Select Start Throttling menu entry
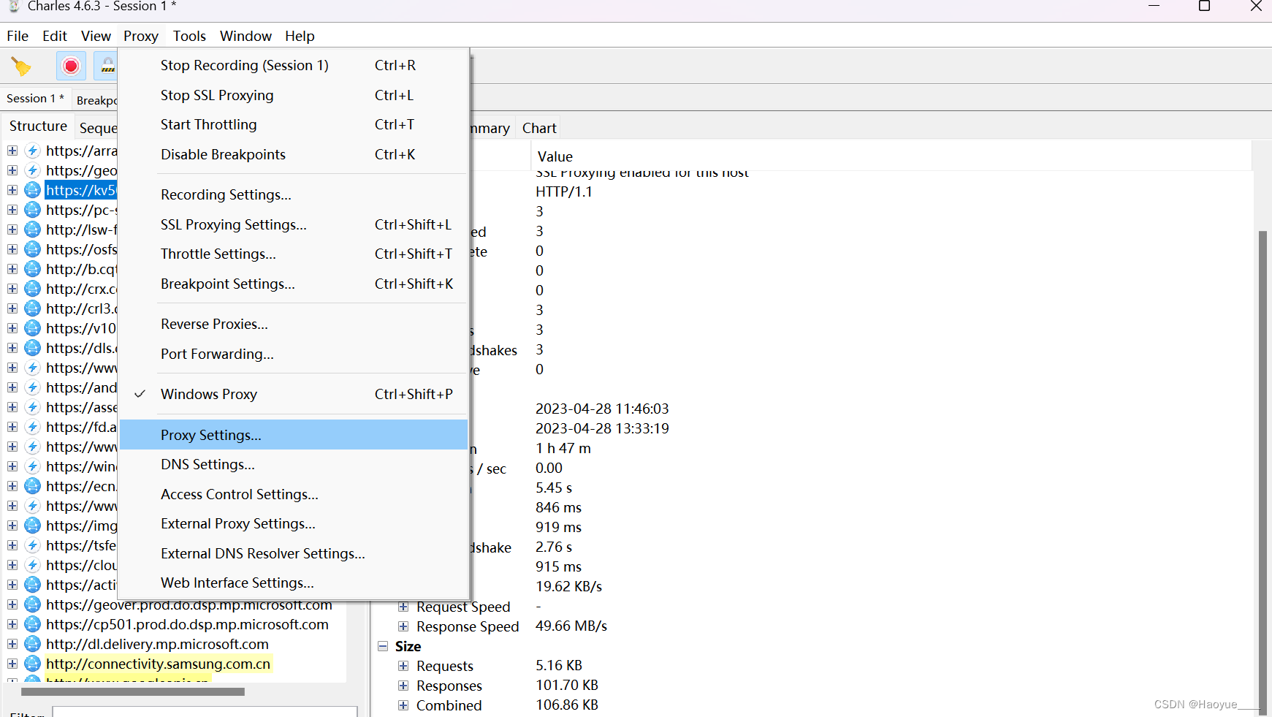The width and height of the screenshot is (1272, 717). 293,124
